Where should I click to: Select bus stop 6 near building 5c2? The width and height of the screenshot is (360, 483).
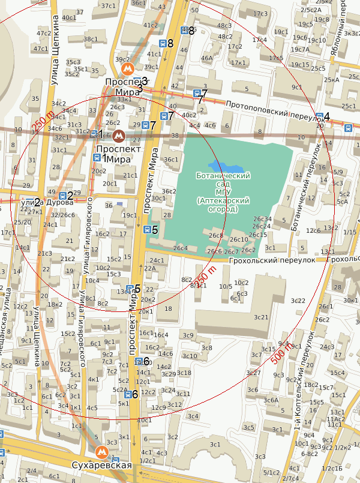tap(128, 394)
